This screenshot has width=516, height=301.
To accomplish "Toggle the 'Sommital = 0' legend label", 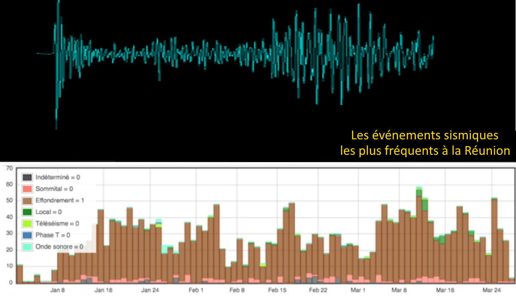I will pos(54,189).
